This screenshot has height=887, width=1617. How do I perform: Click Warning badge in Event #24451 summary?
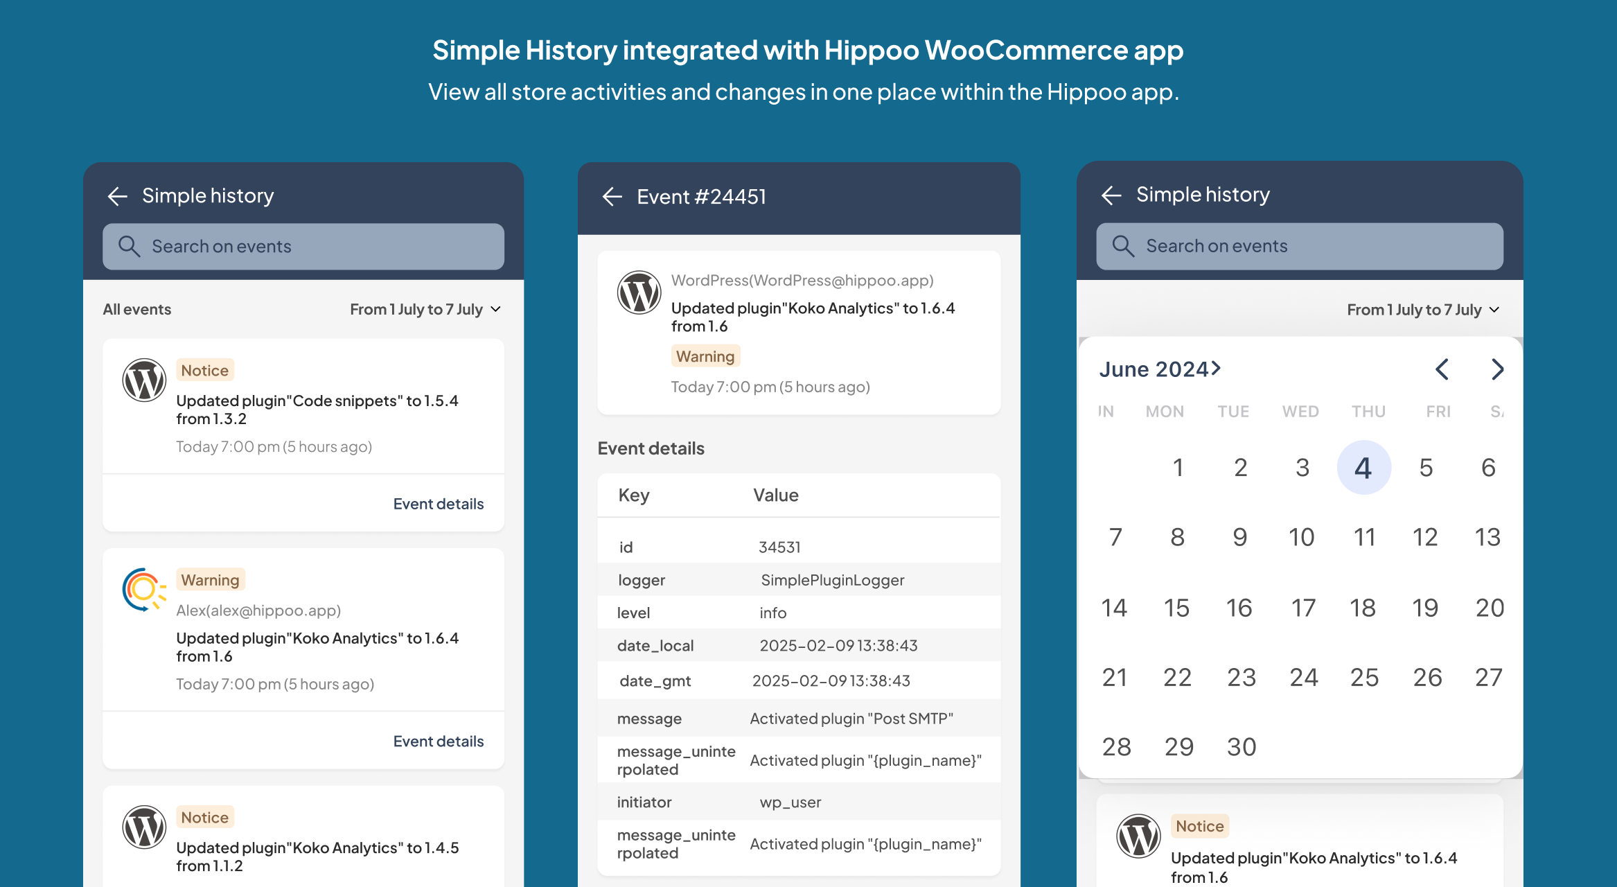705,356
